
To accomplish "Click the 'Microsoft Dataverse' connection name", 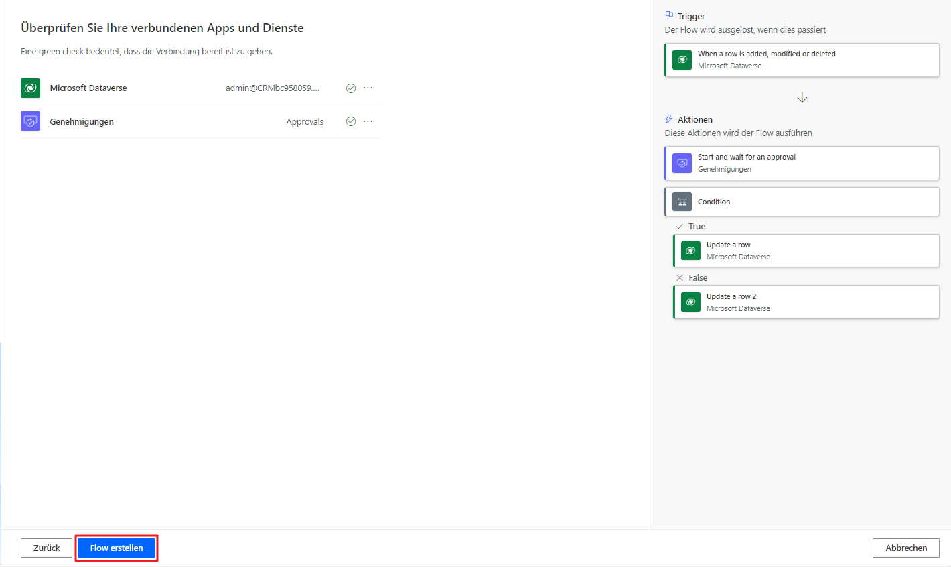I will [88, 88].
